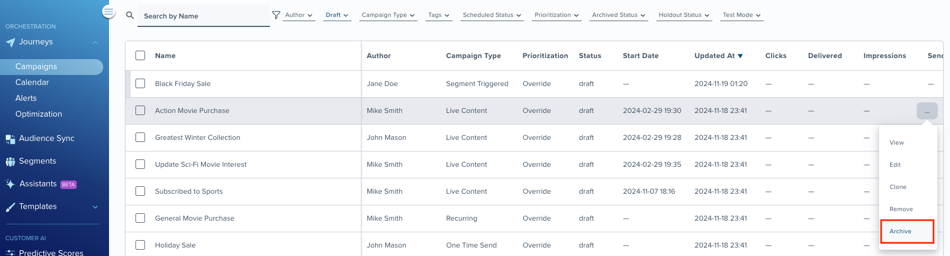The height and width of the screenshot is (256, 950).
Task: Select Clone in the row actions menu
Action: click(898, 187)
